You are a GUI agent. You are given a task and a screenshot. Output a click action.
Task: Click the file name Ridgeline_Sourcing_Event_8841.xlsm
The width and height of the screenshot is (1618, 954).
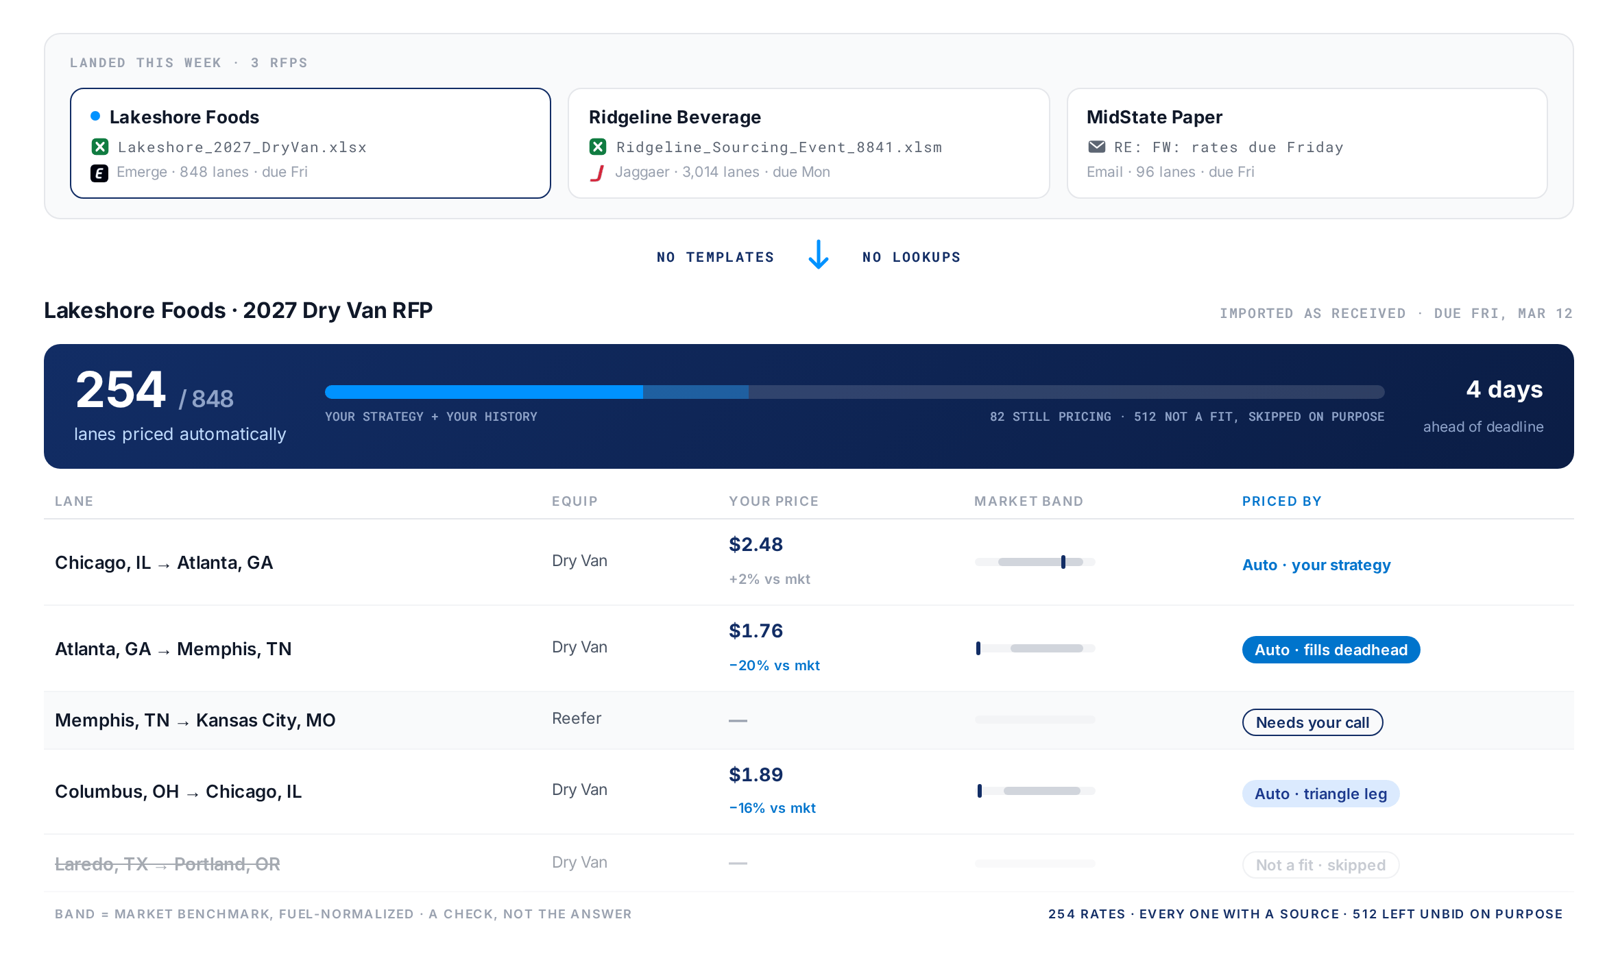pos(779,147)
